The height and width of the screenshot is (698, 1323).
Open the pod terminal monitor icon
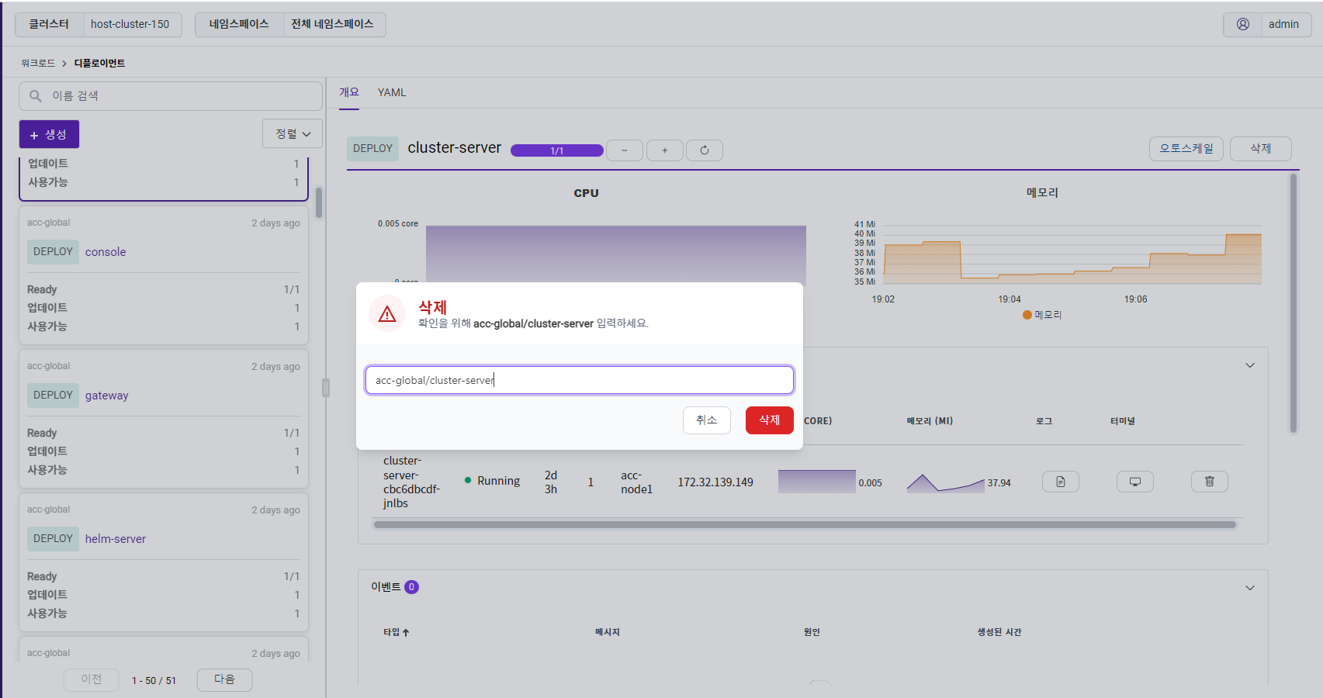1135,482
